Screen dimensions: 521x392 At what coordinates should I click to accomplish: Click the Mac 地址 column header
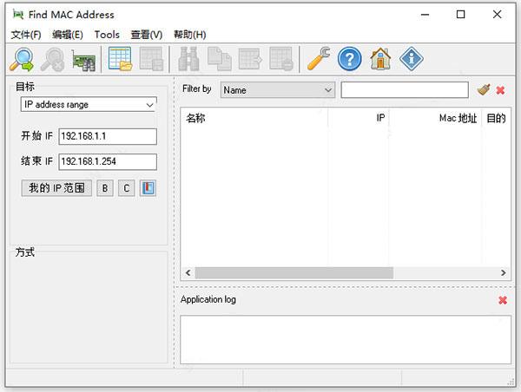435,118
